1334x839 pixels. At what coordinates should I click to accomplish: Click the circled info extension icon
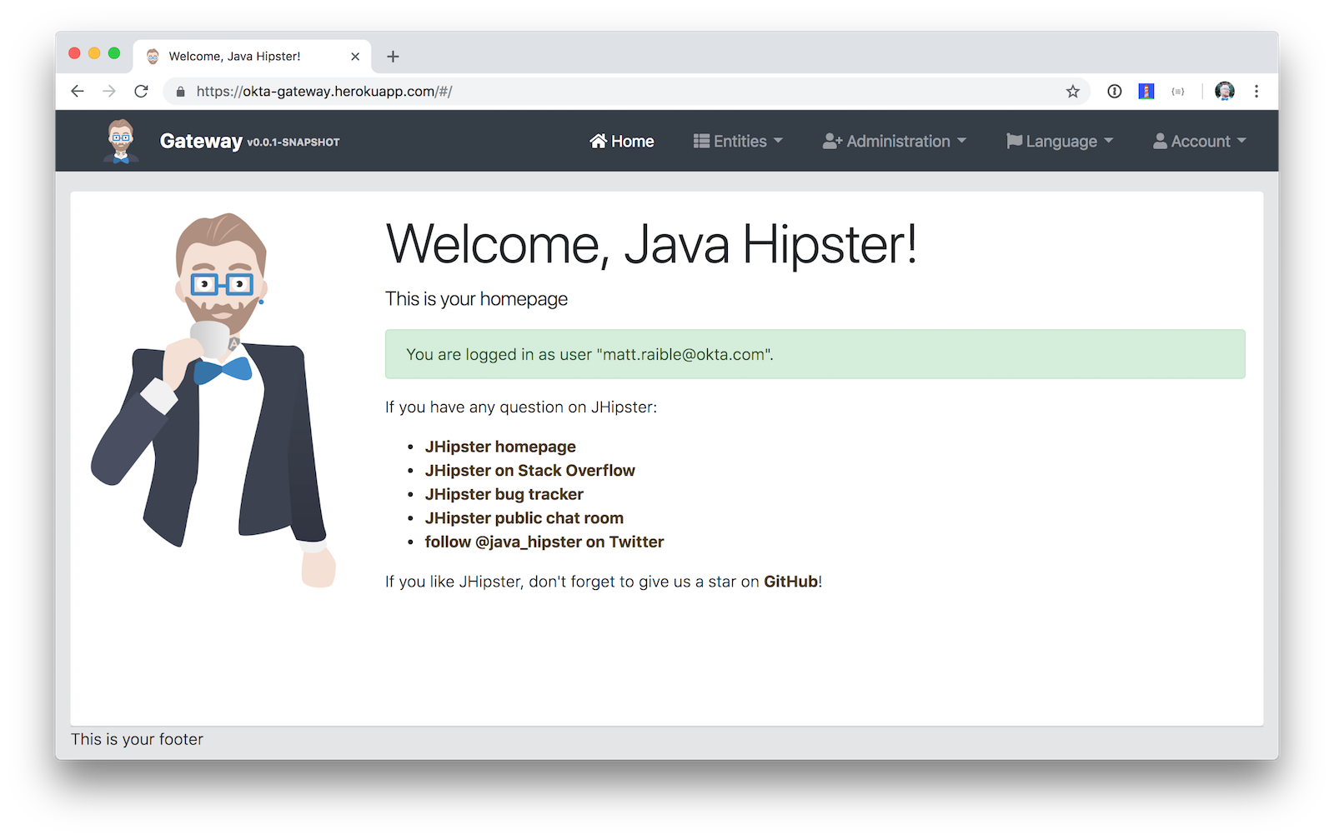[1114, 92]
